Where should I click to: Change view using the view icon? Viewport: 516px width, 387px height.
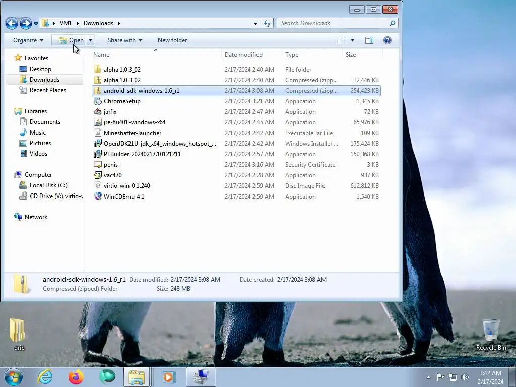pyautogui.click(x=342, y=40)
